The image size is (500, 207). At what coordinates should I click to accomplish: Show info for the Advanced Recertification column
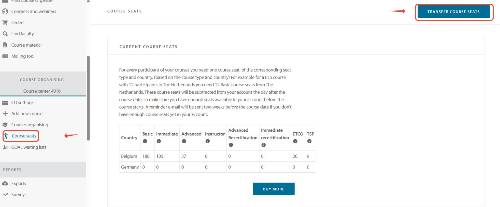[231, 145]
